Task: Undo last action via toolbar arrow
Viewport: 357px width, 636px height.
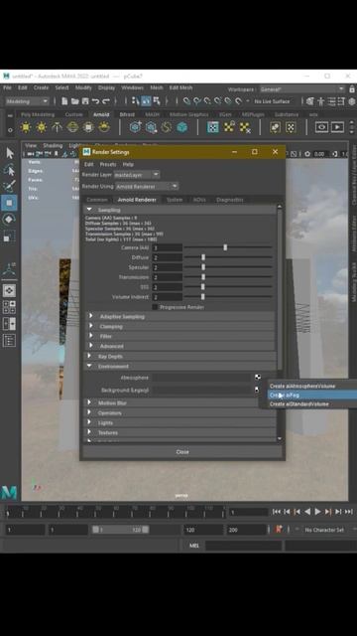Action: [95, 101]
